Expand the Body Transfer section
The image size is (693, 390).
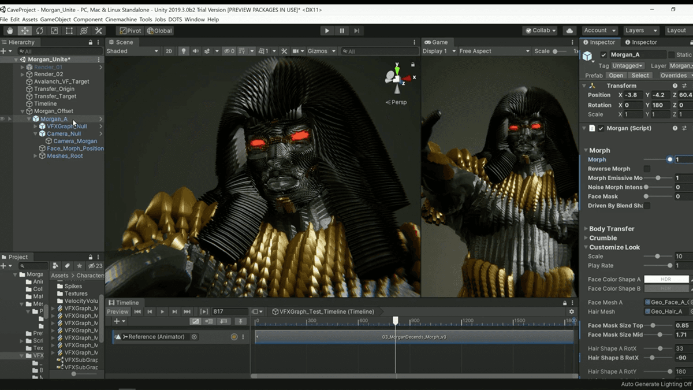[x=585, y=229]
